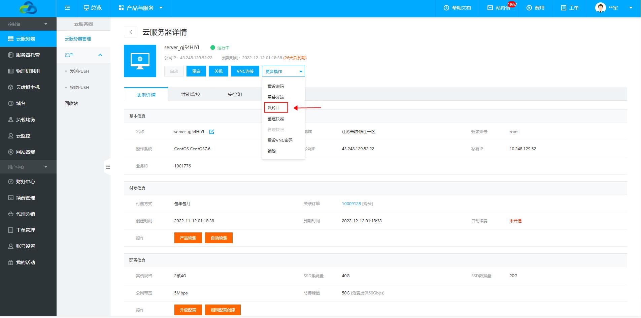The height and width of the screenshot is (318, 641).
Task: Click the orange 产品续费 button
Action: 188,238
